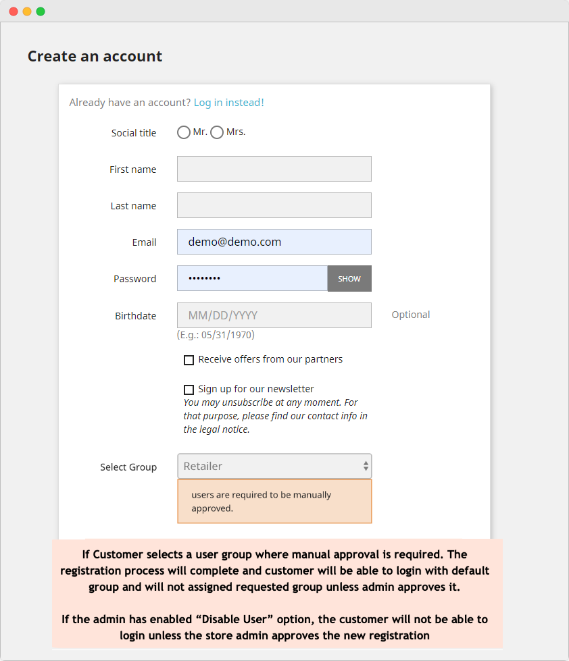Screen dimensions: 569x661
Task: Click Log in instead link
Action: [x=228, y=103]
